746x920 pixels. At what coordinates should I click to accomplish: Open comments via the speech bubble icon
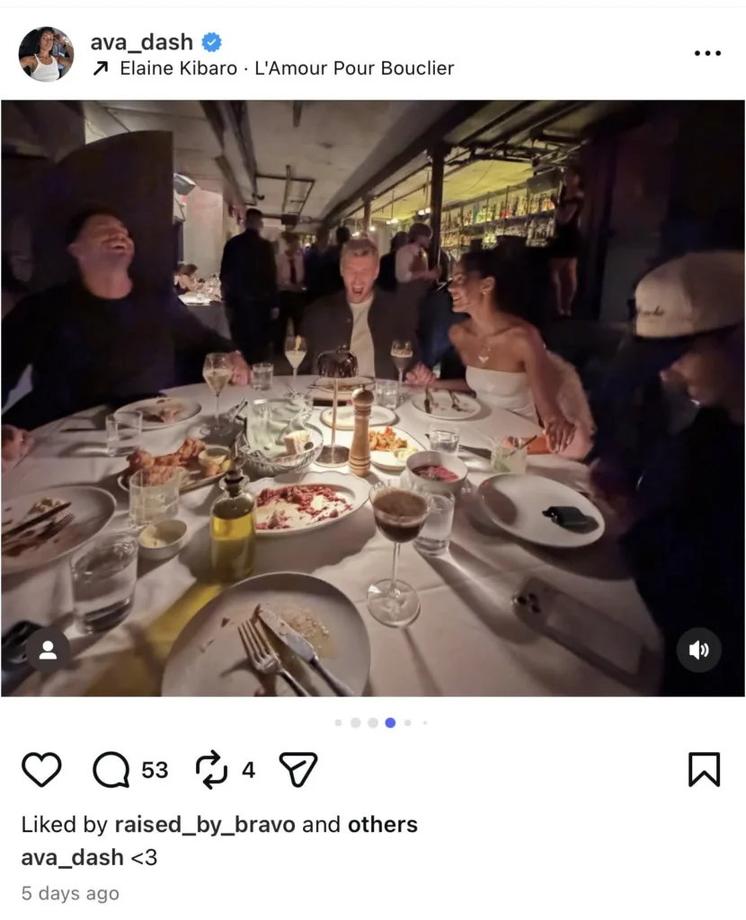tap(111, 770)
